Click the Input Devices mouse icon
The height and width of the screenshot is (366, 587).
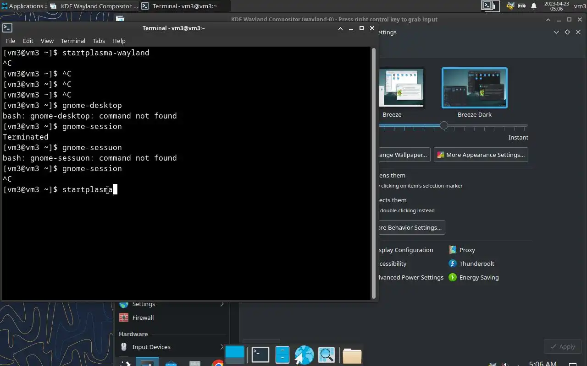tap(124, 347)
